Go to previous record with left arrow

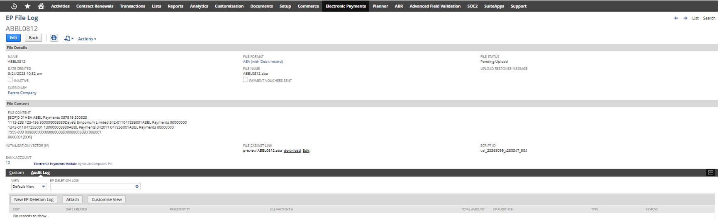676,18
